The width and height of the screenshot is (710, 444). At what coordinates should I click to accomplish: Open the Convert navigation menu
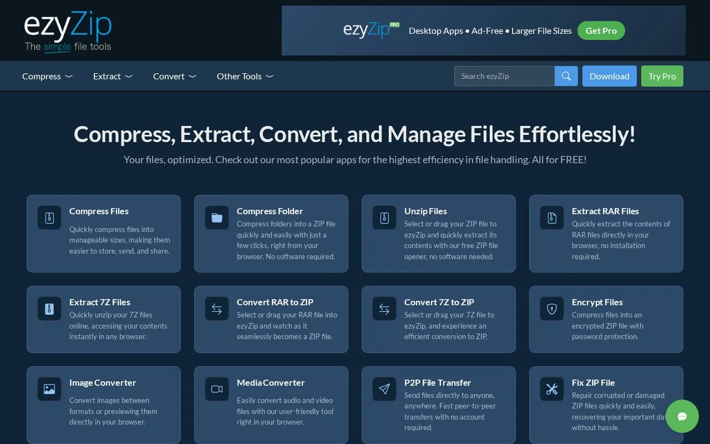coord(175,76)
